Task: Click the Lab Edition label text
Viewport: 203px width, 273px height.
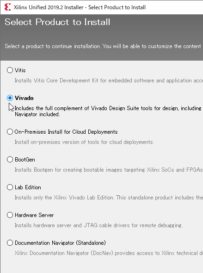Action: [x=28, y=187]
